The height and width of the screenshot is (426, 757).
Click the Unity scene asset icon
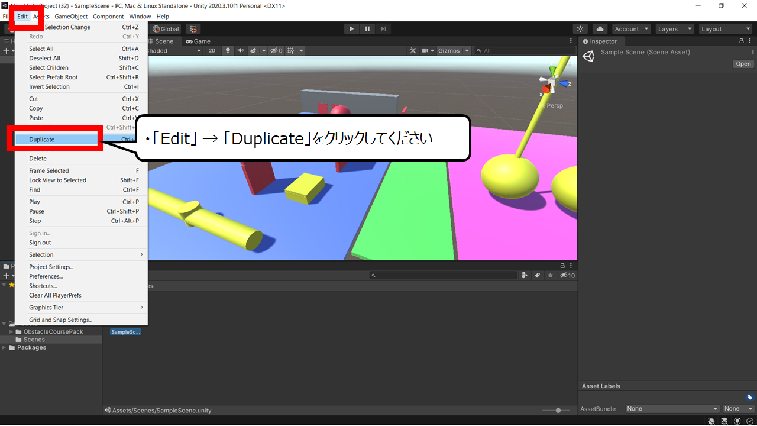(588, 56)
